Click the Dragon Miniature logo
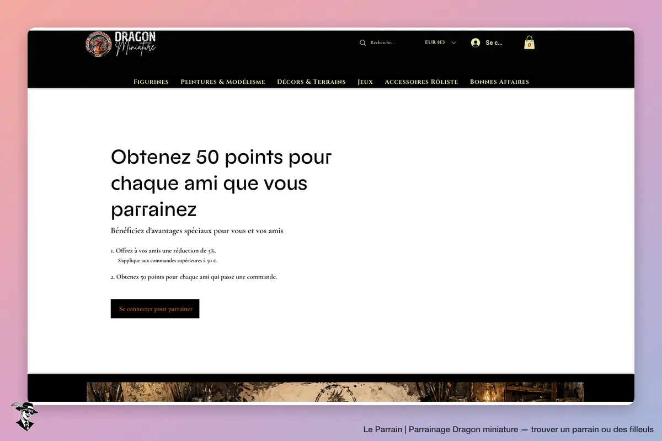 (x=121, y=44)
